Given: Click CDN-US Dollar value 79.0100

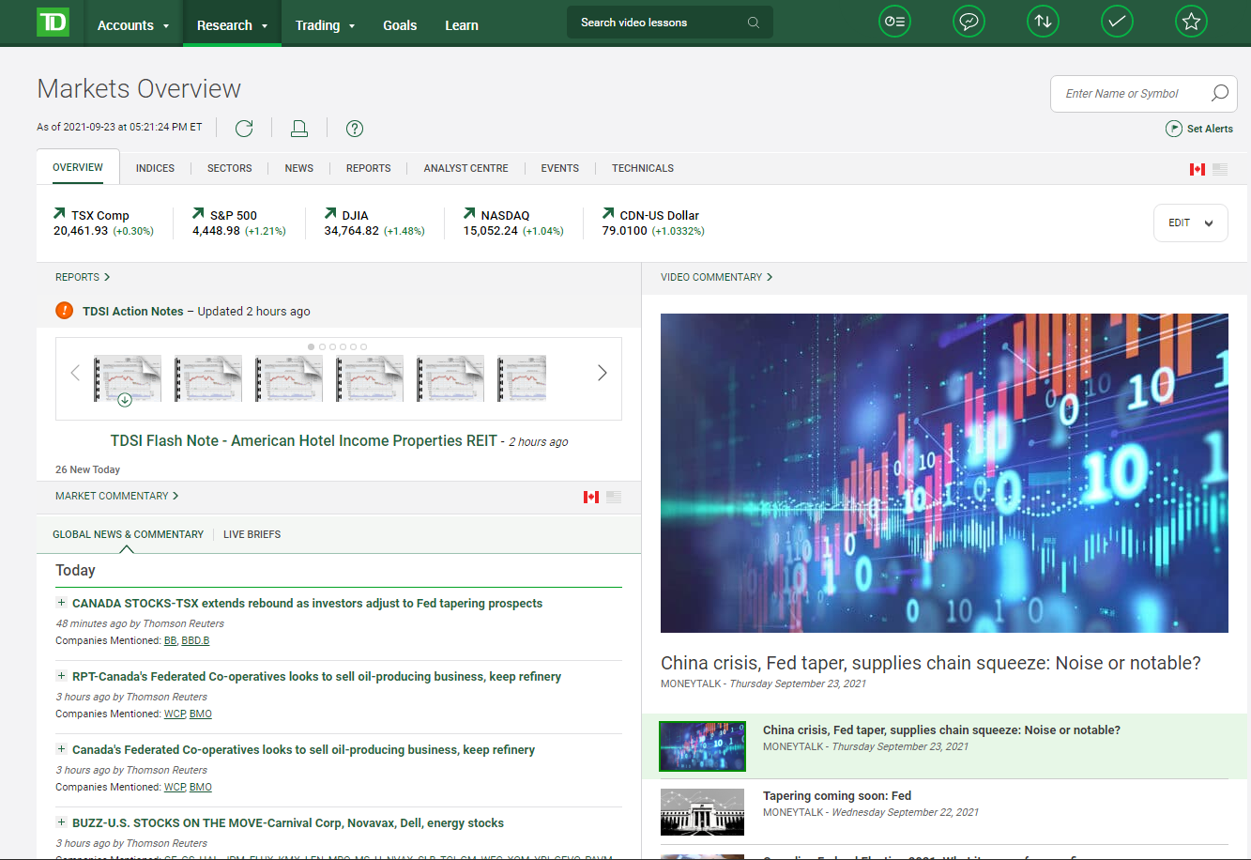Looking at the screenshot, I should (x=625, y=230).
